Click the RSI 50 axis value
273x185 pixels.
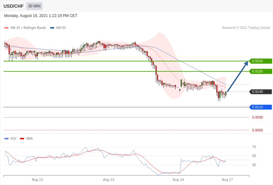click(x=254, y=156)
